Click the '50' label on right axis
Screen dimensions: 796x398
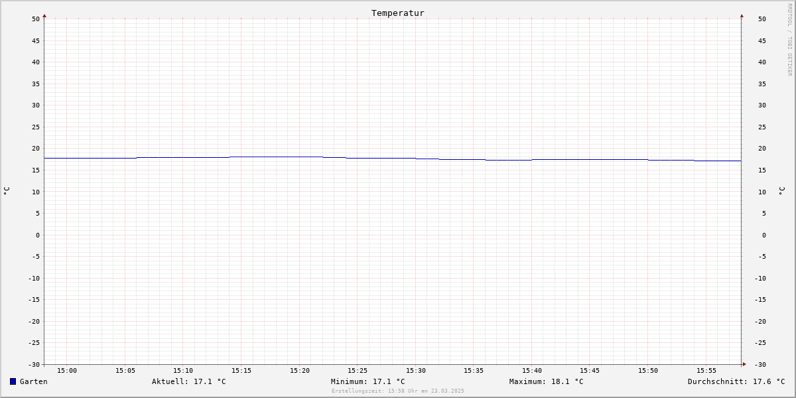[762, 19]
